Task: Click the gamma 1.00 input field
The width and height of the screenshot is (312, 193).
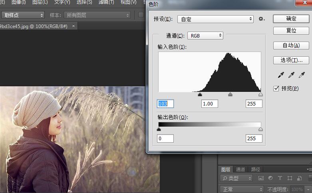Action: pos(210,104)
